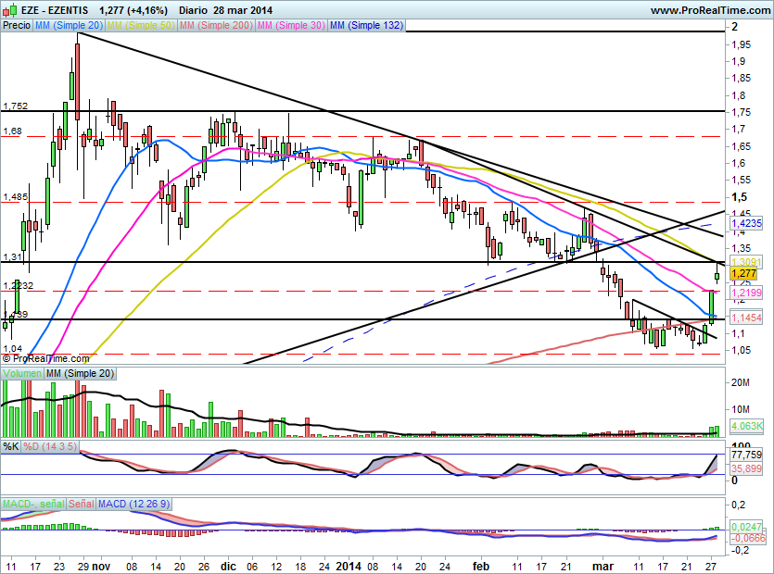Click the last green candle of the price chart
The height and width of the screenshot is (574, 774).
coord(717,275)
